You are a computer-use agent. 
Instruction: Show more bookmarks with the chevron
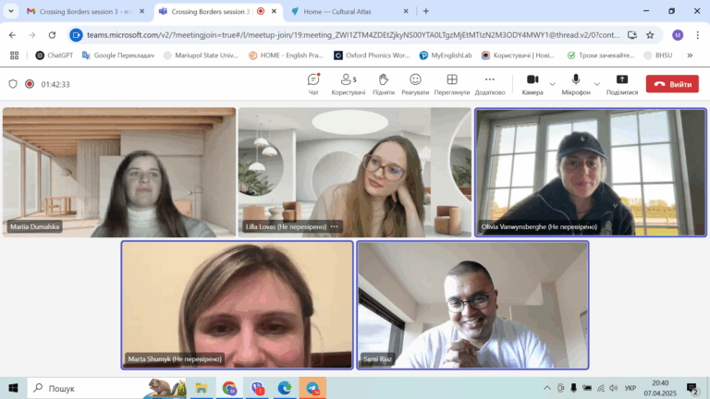[690, 55]
